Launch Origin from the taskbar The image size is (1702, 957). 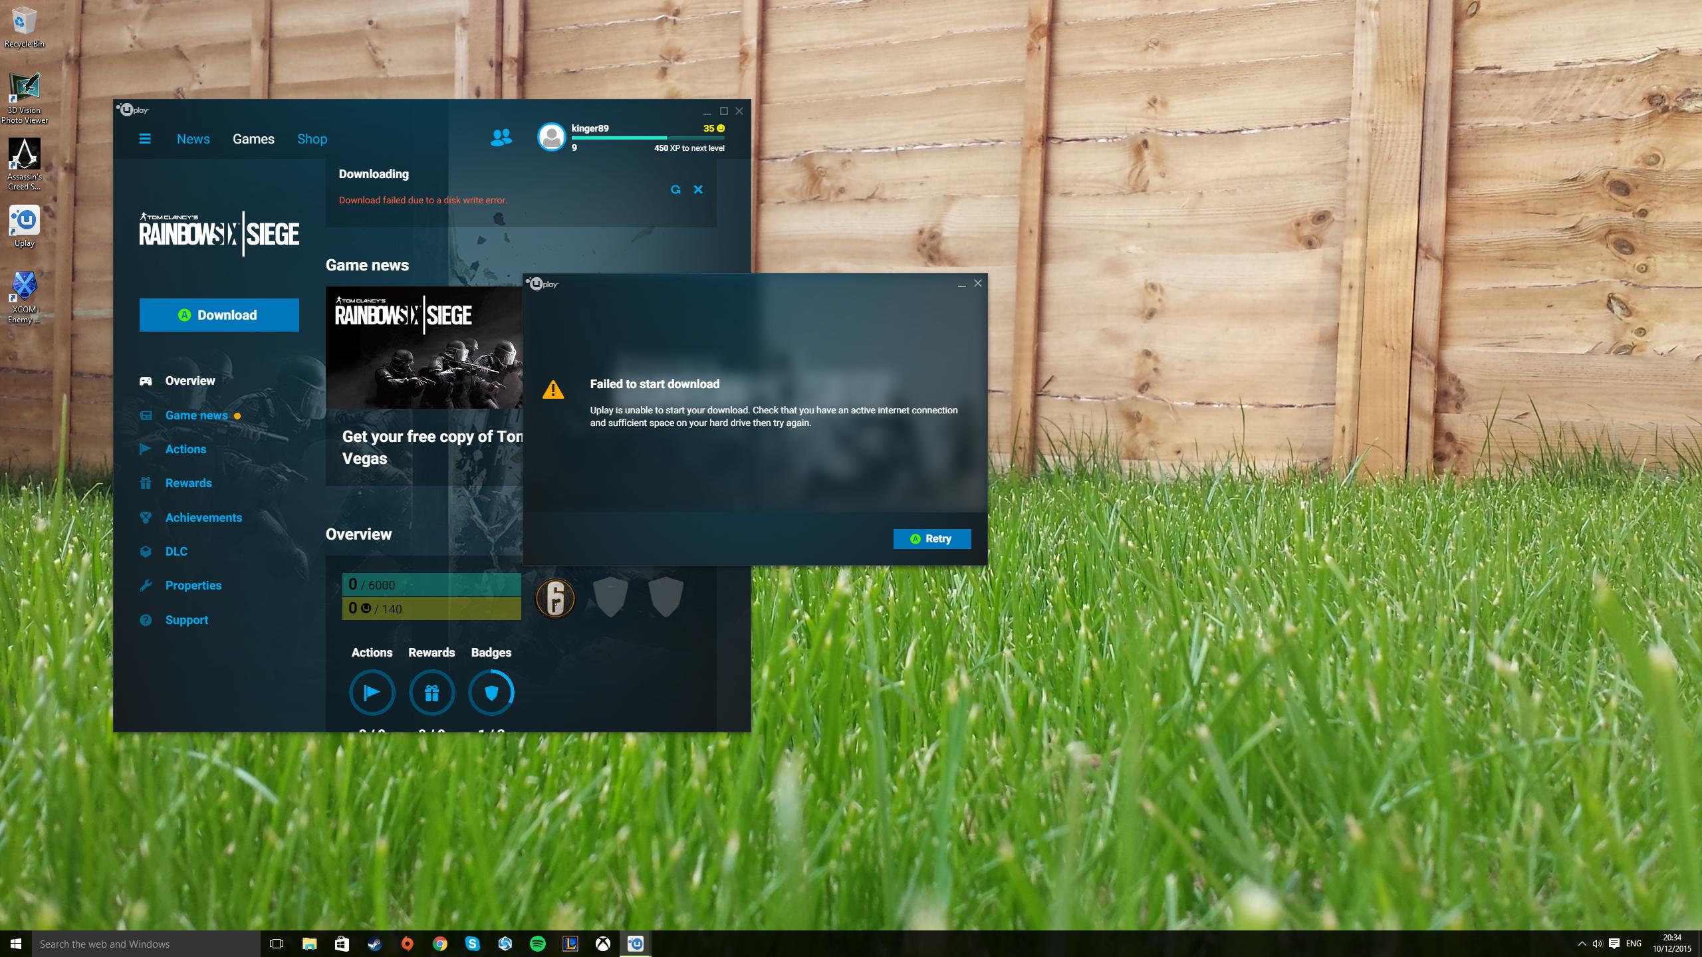click(408, 944)
